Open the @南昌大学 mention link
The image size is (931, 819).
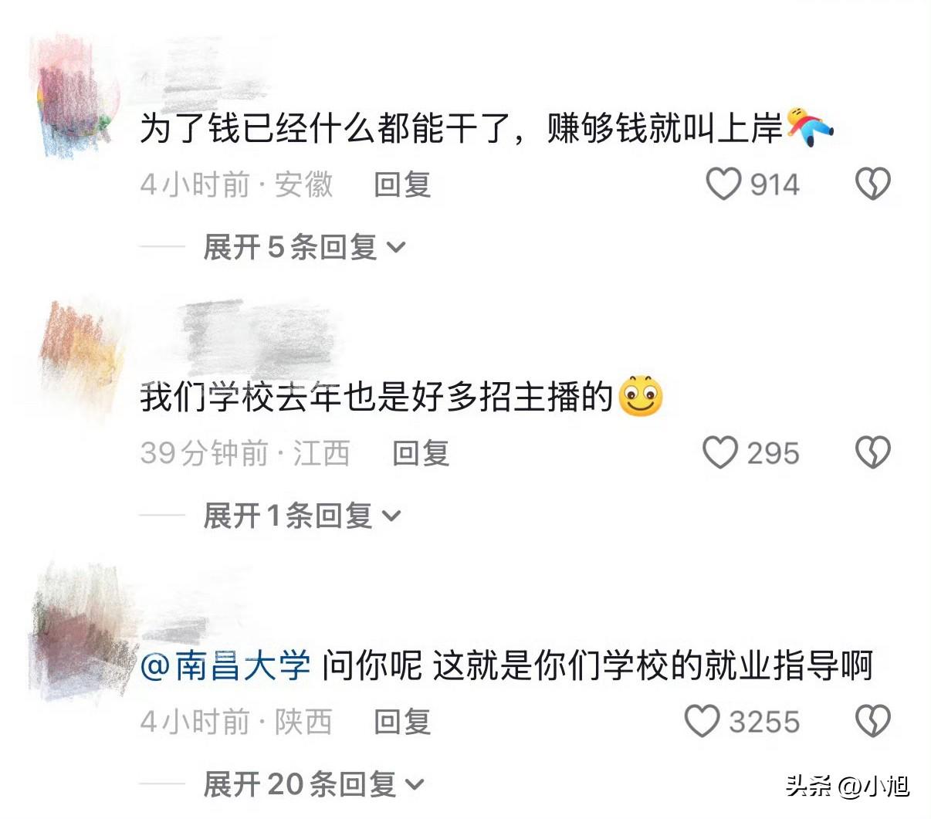[225, 665]
